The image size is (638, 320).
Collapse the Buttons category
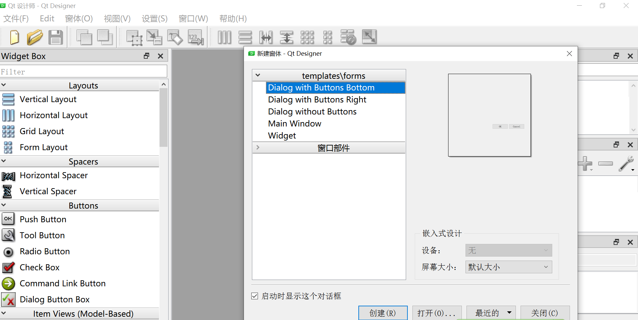(x=4, y=205)
